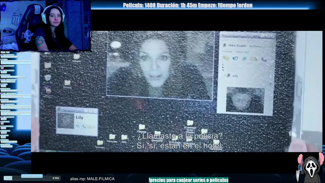Click the $1000 goal amount label
The width and height of the screenshot is (325, 183).
[56, 178]
